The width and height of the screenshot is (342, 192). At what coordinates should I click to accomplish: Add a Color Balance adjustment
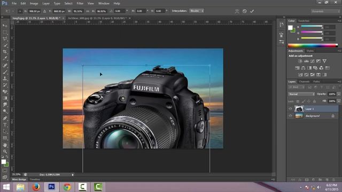point(303,68)
